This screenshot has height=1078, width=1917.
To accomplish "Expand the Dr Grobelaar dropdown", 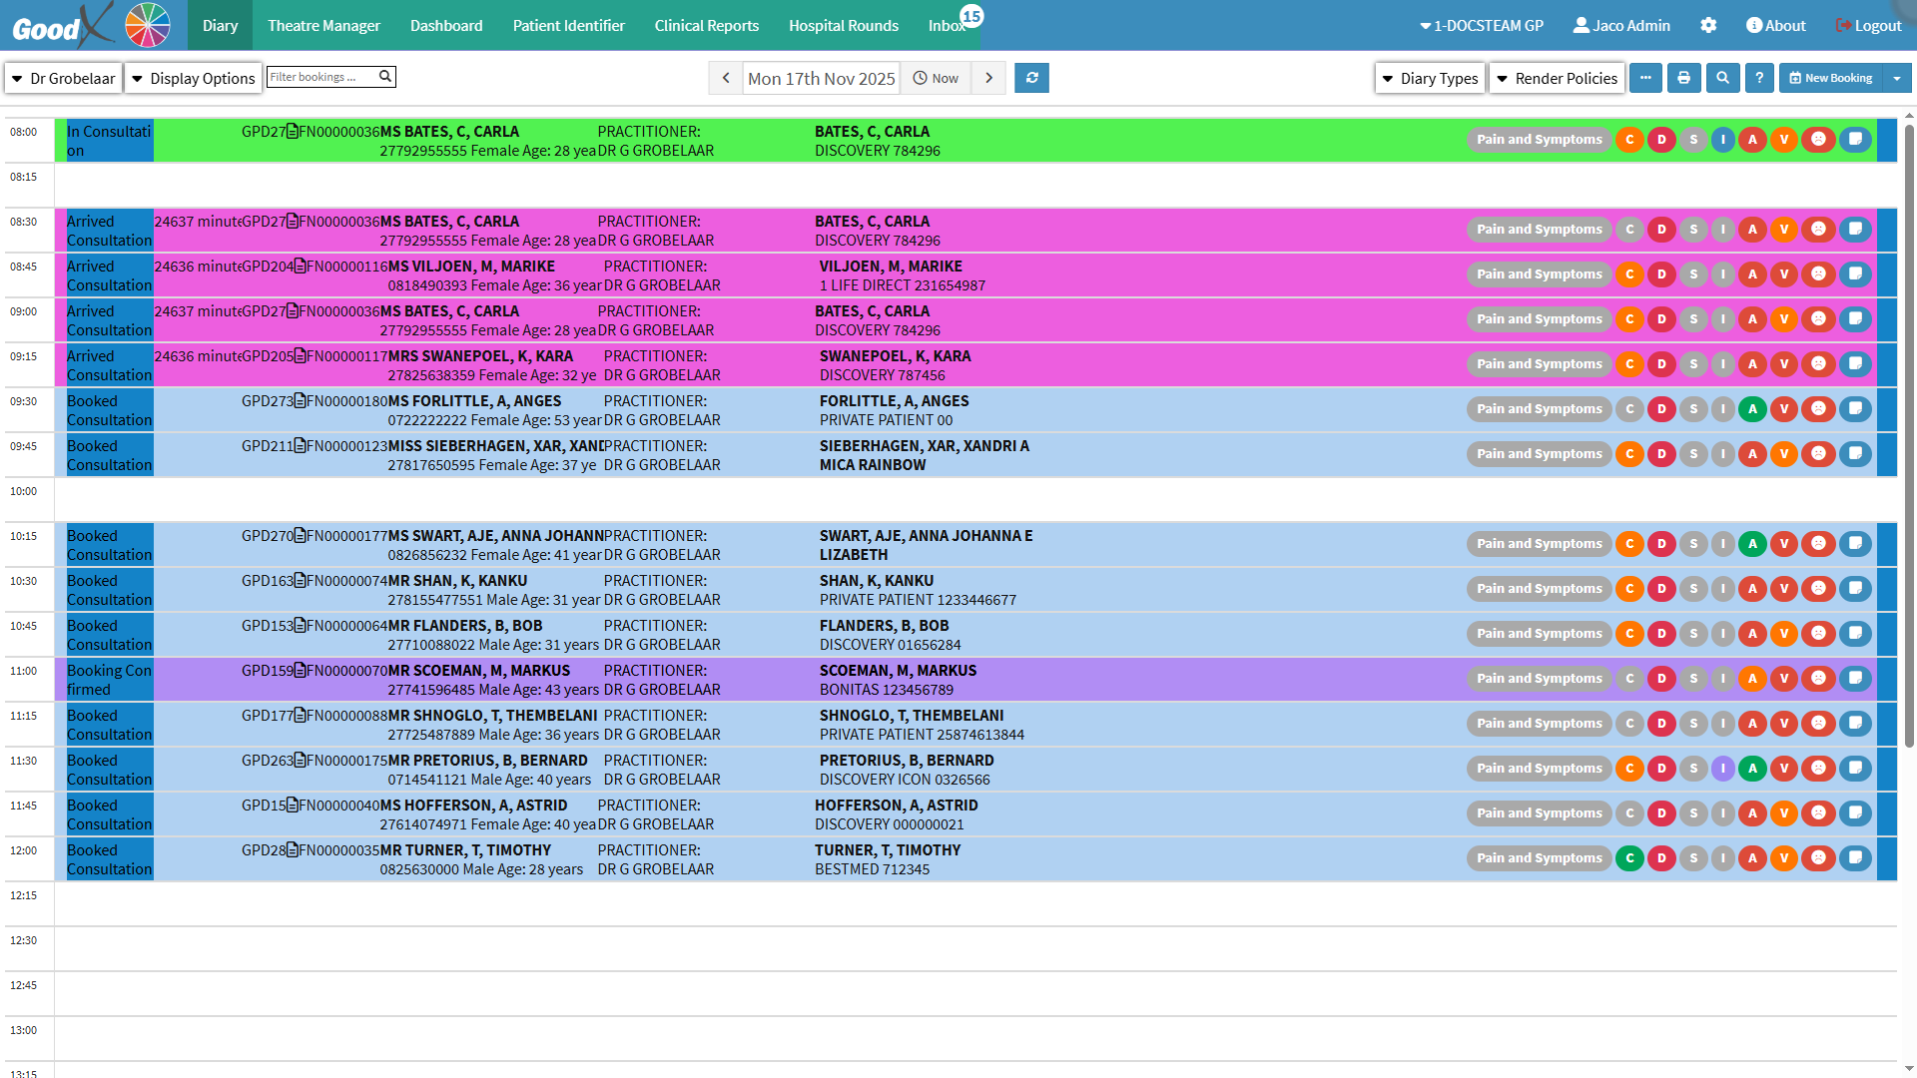I will click(x=63, y=78).
